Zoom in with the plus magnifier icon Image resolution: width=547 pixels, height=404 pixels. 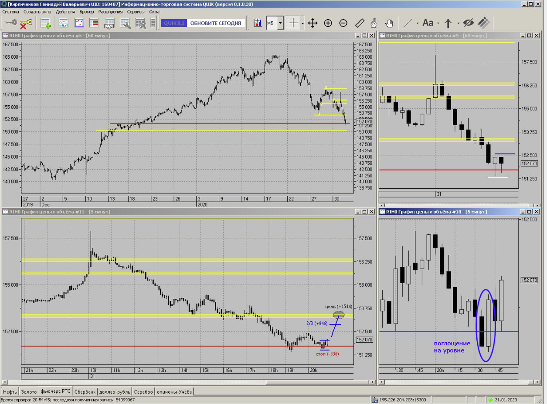pyautogui.click(x=328, y=23)
